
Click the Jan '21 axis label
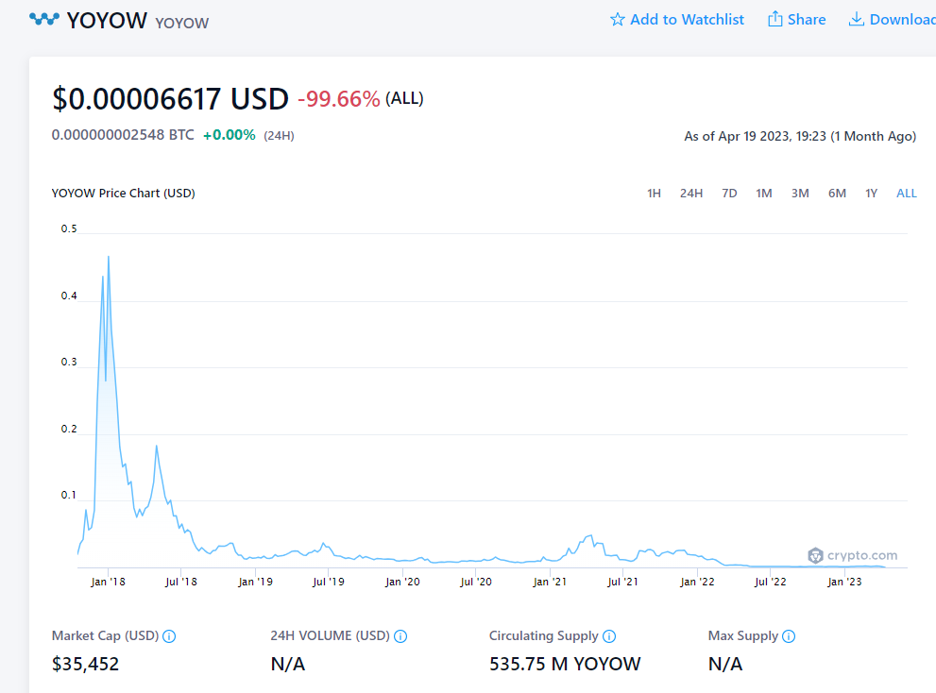(x=549, y=582)
